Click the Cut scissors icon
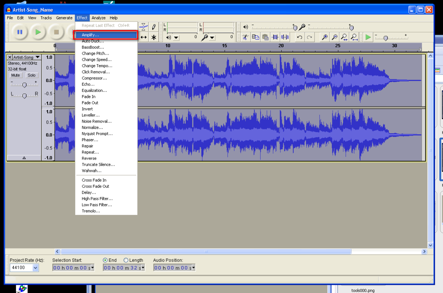The width and height of the screenshot is (443, 293). [x=244, y=37]
